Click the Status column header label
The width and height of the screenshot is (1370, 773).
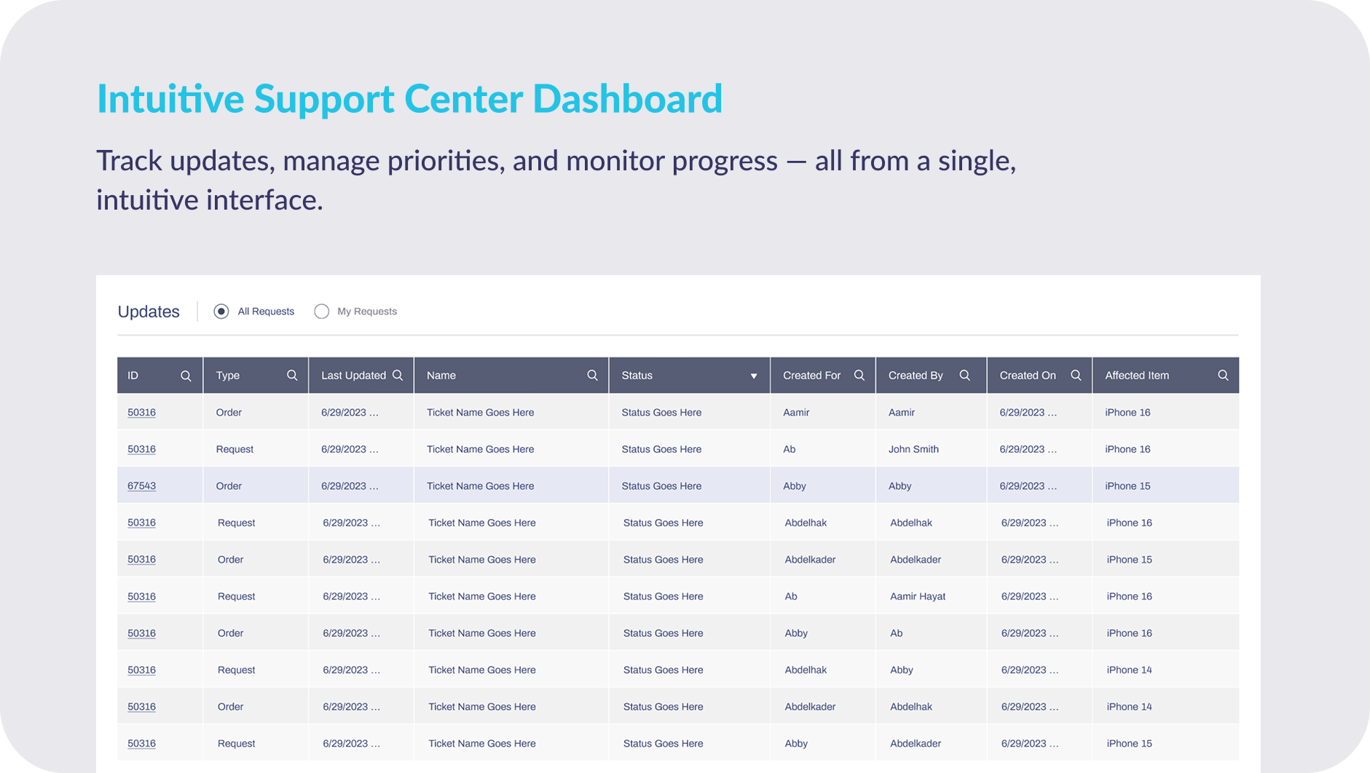[x=637, y=376]
